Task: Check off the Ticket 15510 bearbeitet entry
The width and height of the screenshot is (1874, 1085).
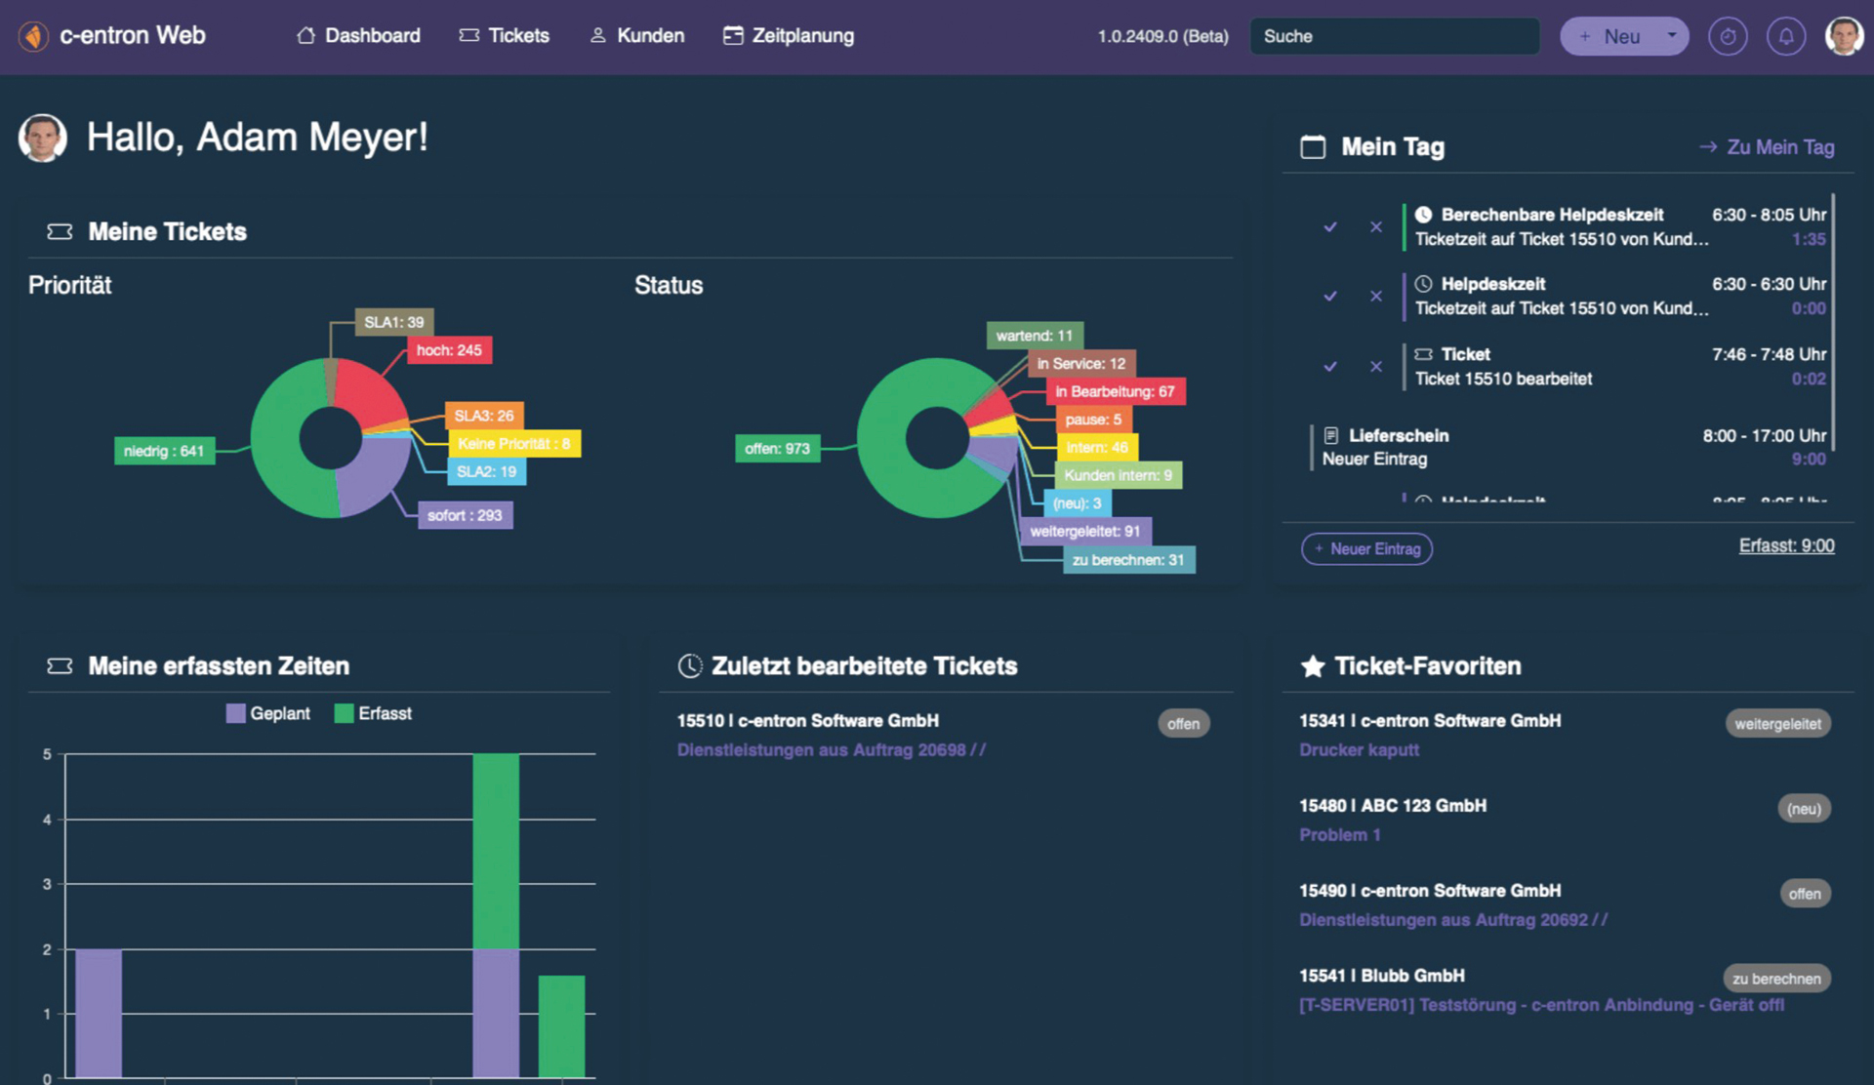Action: [1329, 367]
